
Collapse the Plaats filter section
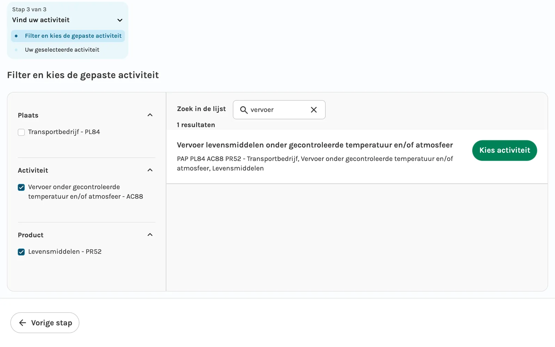[x=150, y=115]
